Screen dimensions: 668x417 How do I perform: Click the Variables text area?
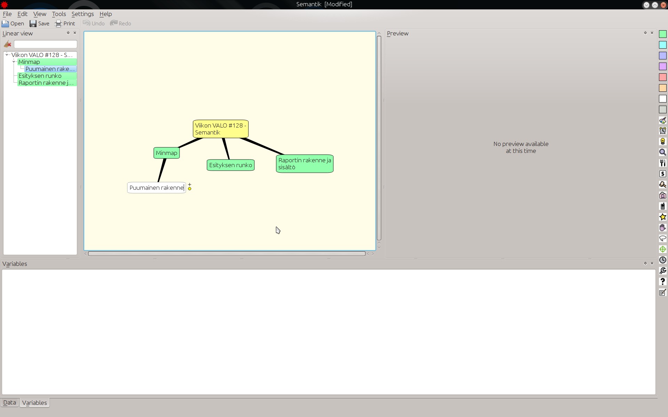pos(328,332)
